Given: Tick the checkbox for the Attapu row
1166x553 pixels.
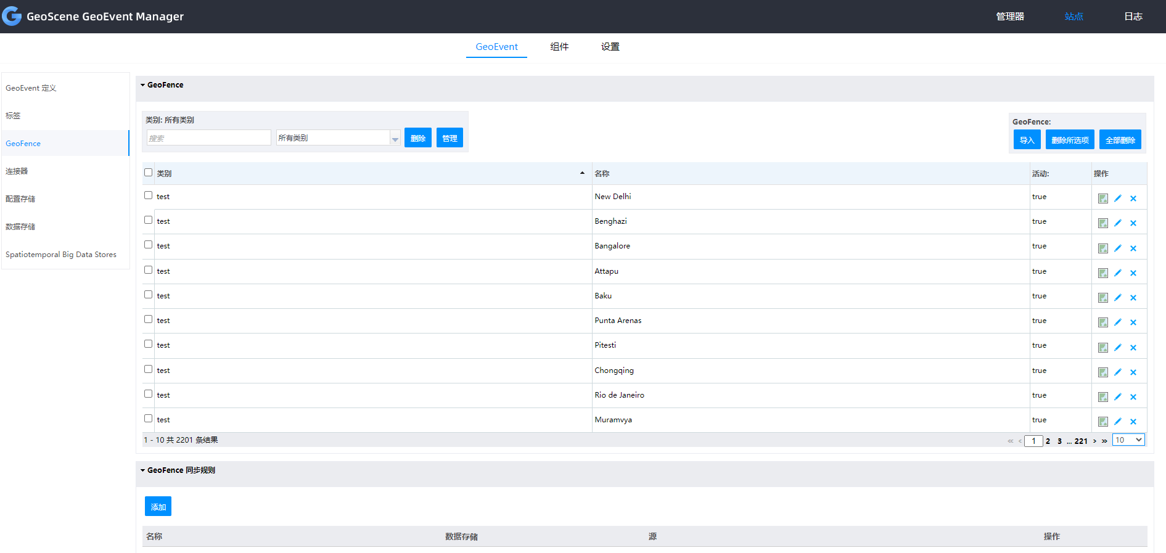Looking at the screenshot, I should 149,270.
